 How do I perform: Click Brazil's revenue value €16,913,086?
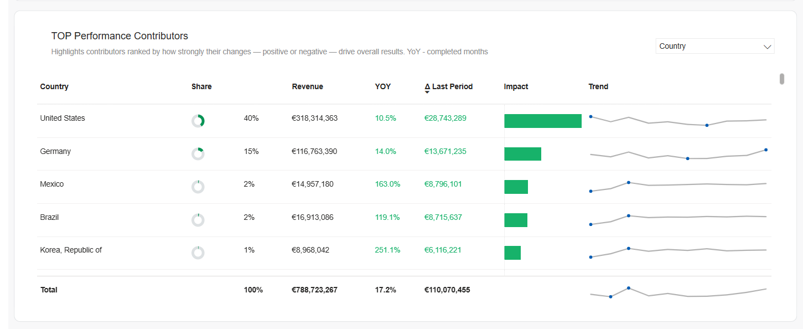(x=313, y=217)
